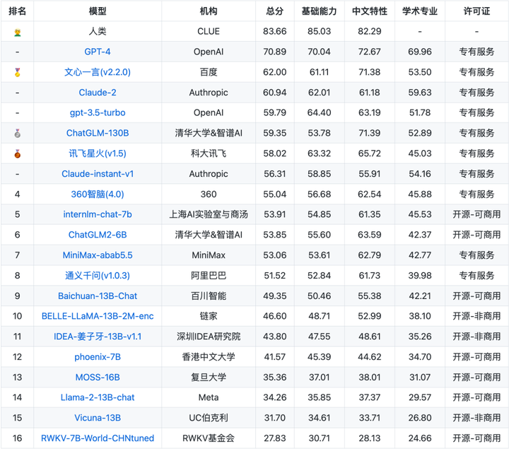Screen dimensions: 509x449
Task: Click the Claude-2 model link
Action: click(x=98, y=93)
